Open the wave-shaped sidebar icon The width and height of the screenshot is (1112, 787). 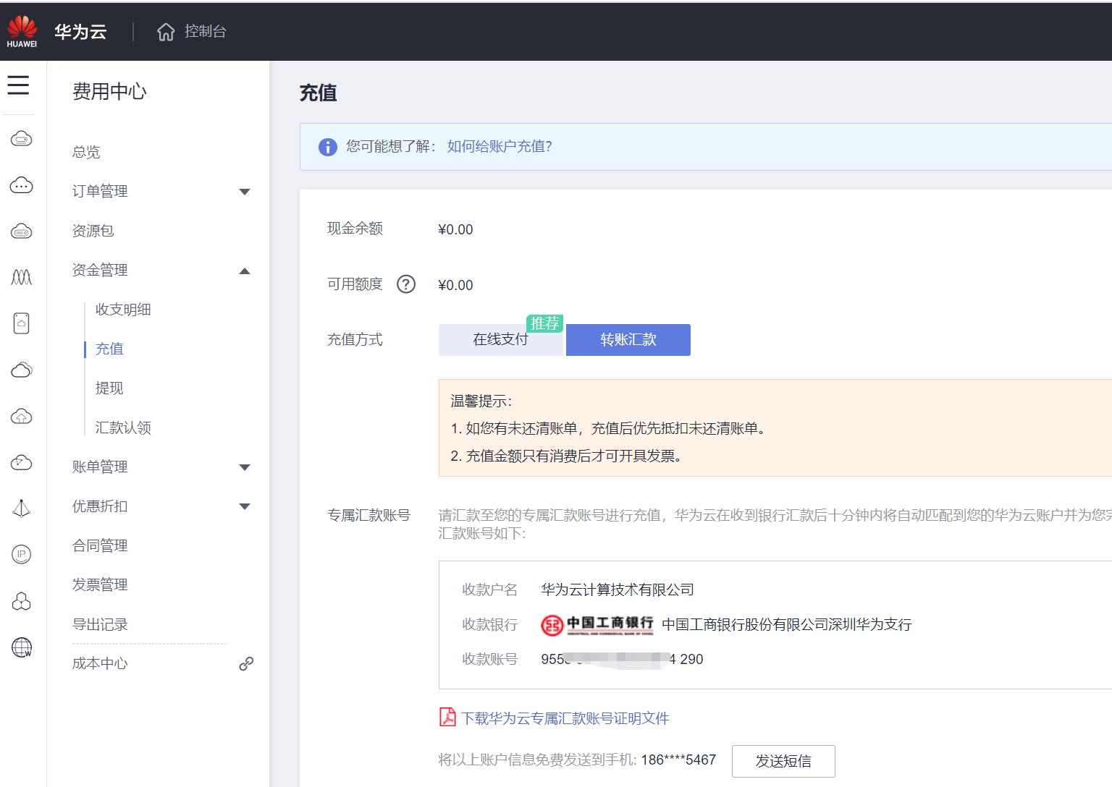[x=22, y=277]
